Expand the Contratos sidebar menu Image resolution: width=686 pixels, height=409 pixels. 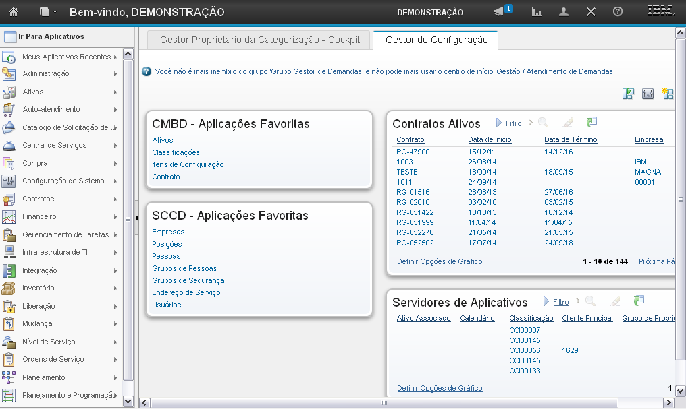click(38, 199)
